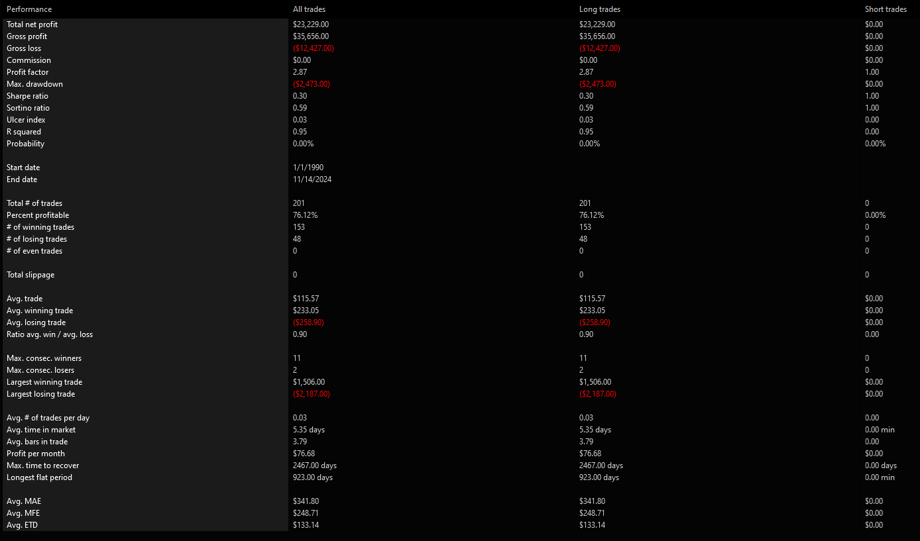This screenshot has width=920, height=541.
Task: Select the Total net profit row label
Action: pyautogui.click(x=32, y=25)
